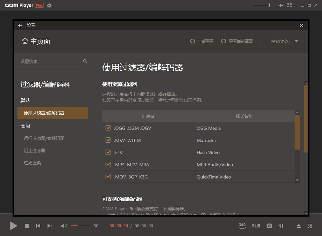Click the eject open-file icon
This screenshot has height=236, width=322.
[299, 226]
